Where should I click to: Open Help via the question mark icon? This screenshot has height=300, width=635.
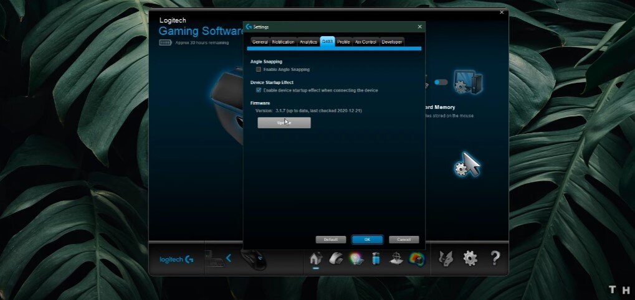click(x=495, y=258)
